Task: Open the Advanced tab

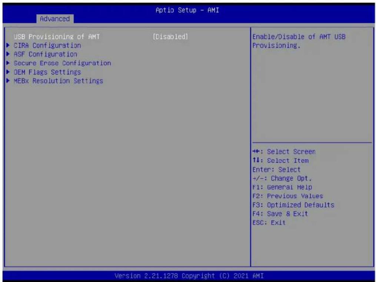Action: [x=55, y=19]
